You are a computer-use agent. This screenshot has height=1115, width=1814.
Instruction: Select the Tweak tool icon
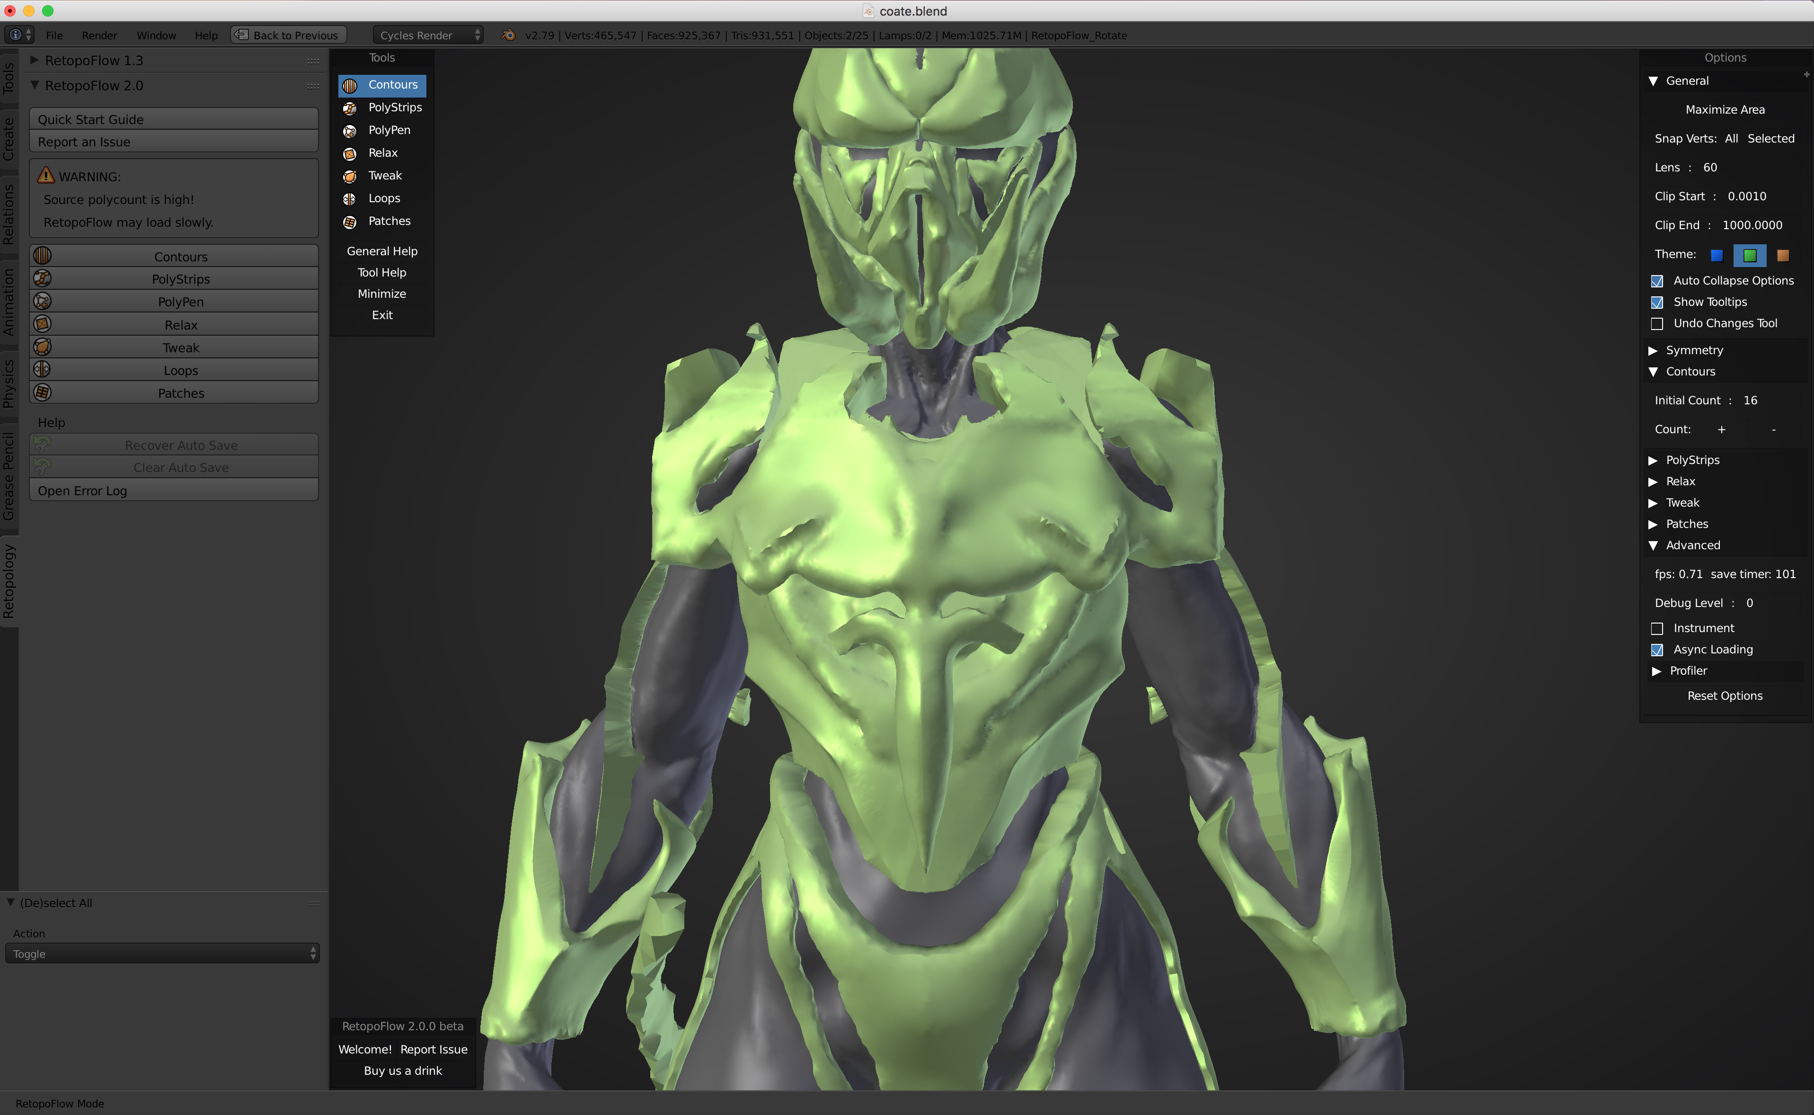tap(349, 176)
